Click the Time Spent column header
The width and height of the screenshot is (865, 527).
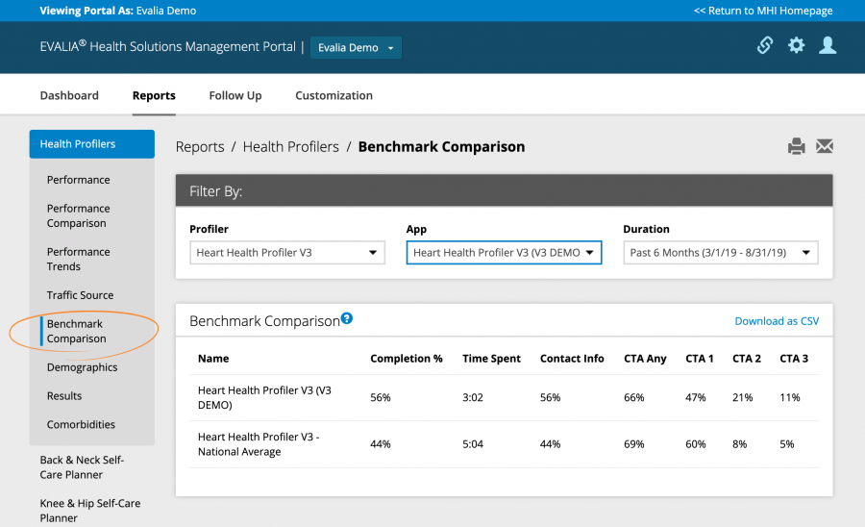pos(491,359)
